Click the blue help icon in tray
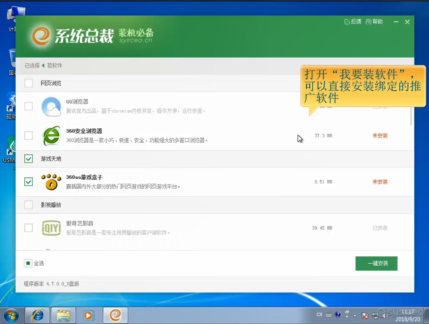The width and height of the screenshot is (429, 324). coord(338,314)
